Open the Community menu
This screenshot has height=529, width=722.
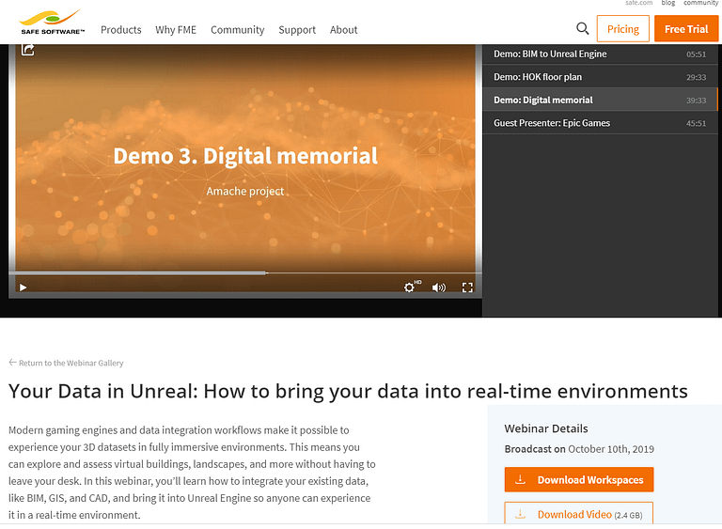[x=238, y=30]
